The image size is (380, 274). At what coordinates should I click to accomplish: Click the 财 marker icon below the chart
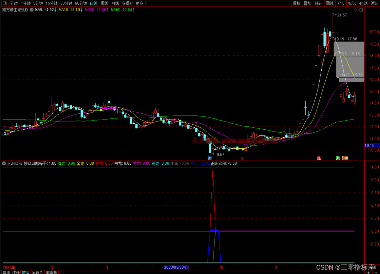click(x=210, y=158)
